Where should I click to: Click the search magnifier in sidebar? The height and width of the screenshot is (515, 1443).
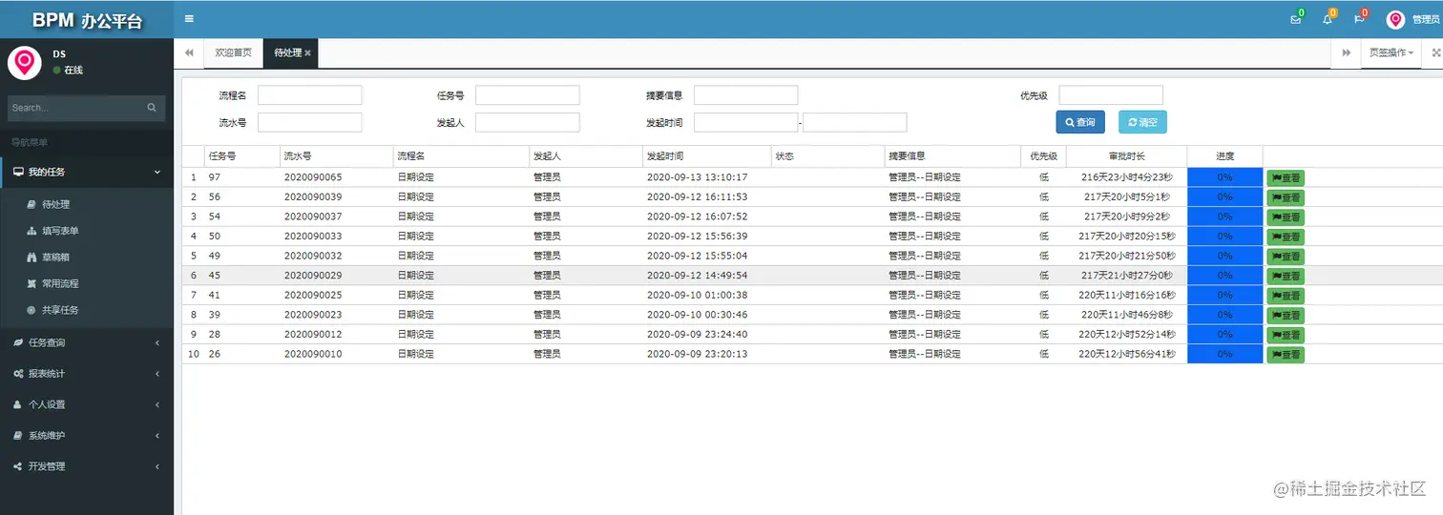(152, 108)
